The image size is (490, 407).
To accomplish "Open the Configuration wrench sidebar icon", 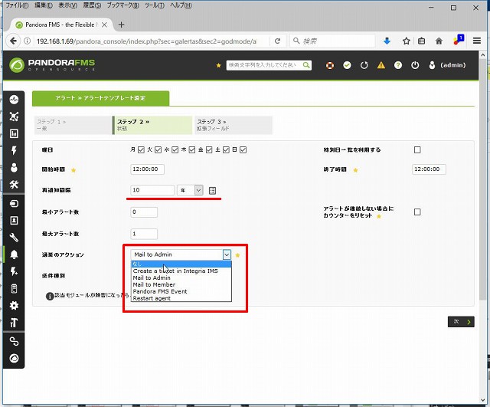I will point(14,238).
